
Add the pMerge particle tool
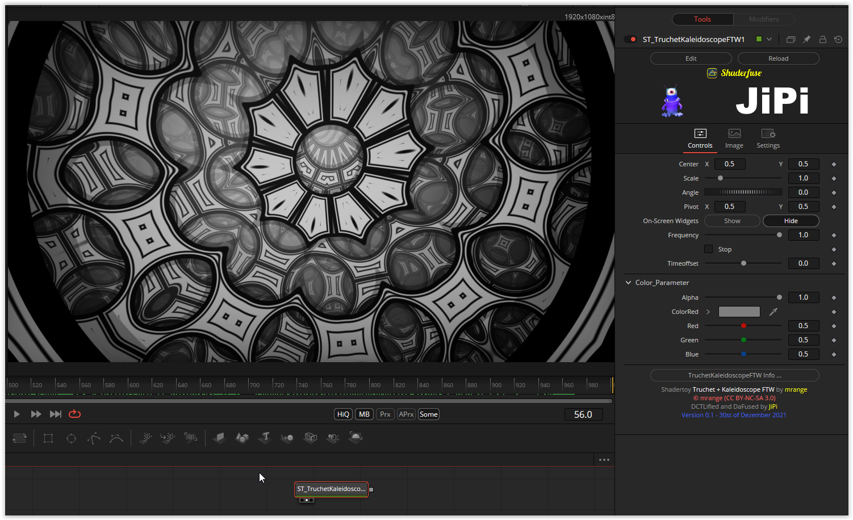tap(168, 438)
